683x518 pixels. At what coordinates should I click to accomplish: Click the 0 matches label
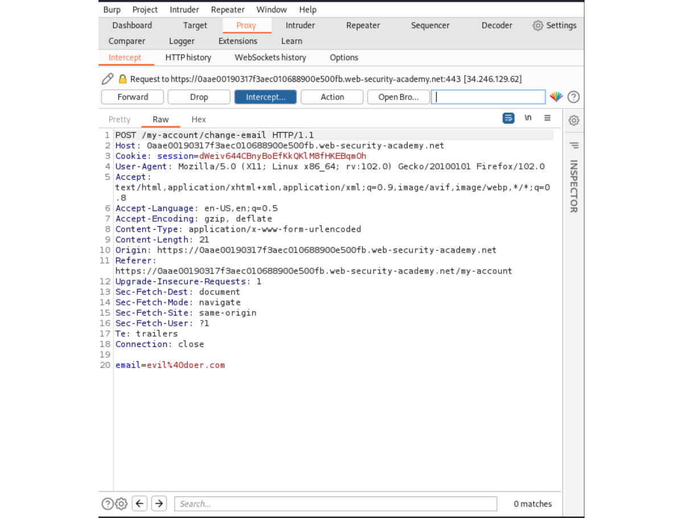tap(533, 504)
